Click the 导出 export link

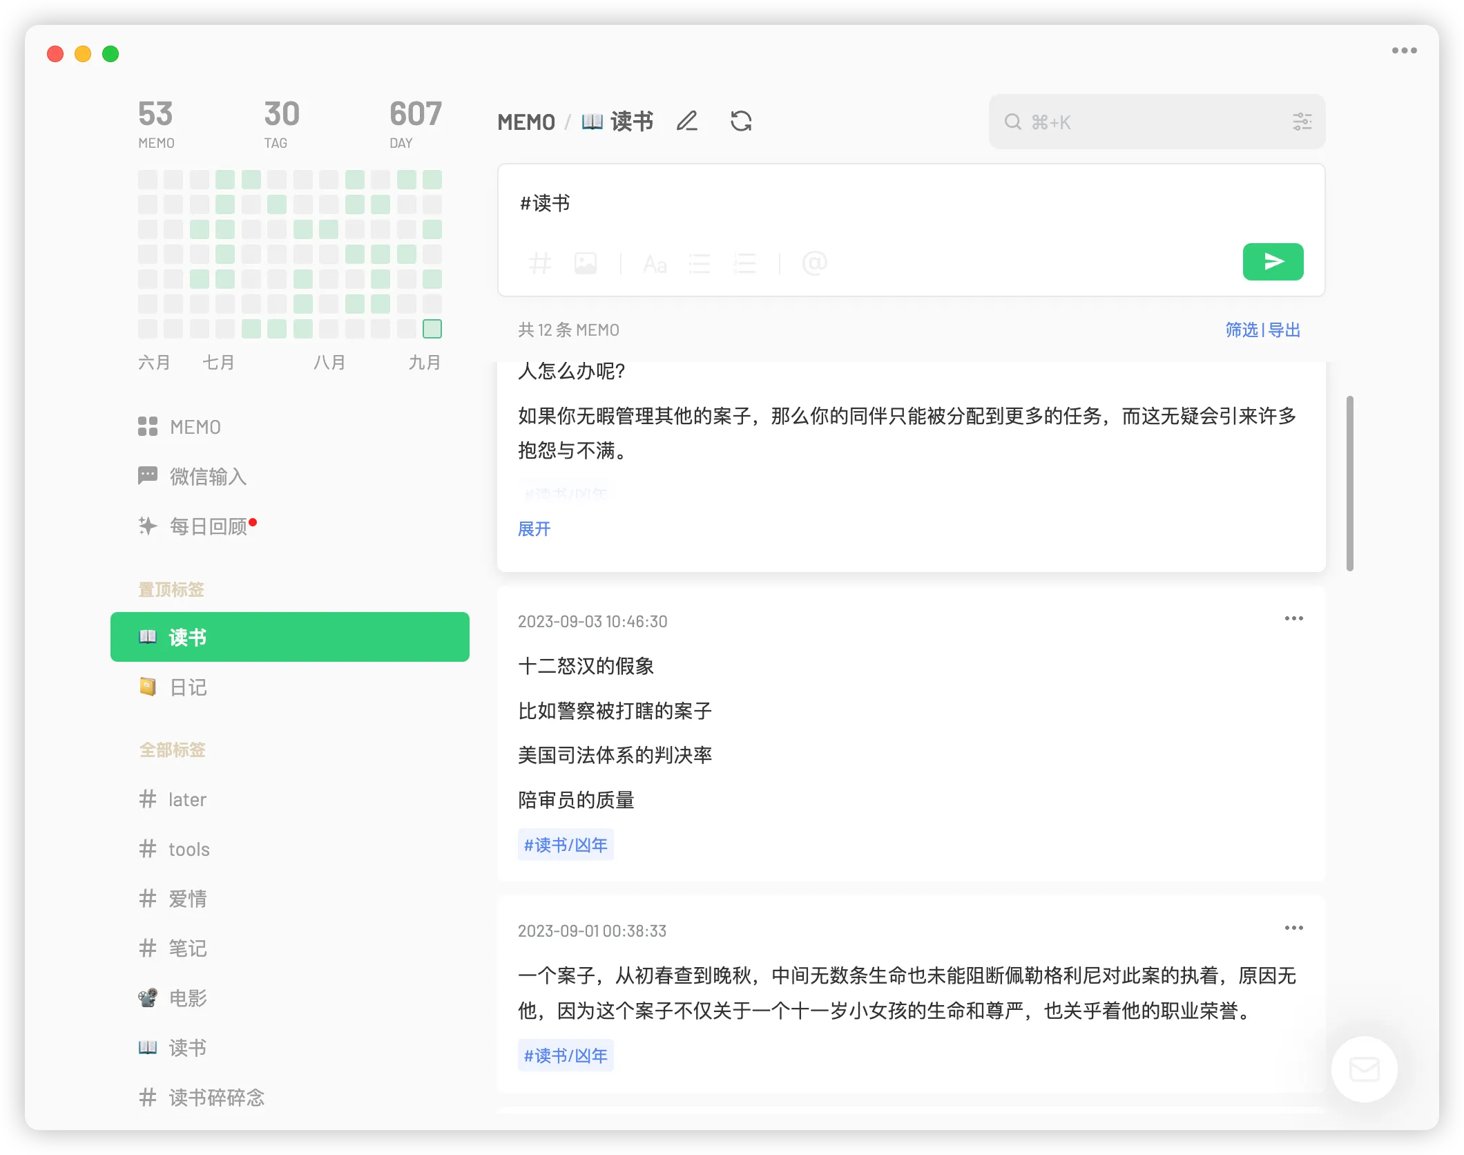point(1284,330)
